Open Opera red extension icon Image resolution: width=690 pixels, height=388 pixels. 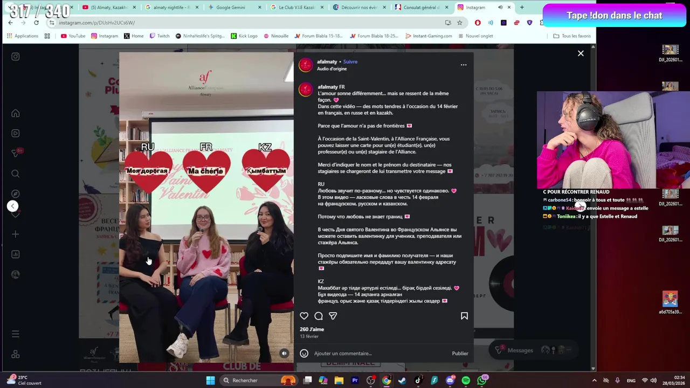pyautogui.click(x=478, y=23)
